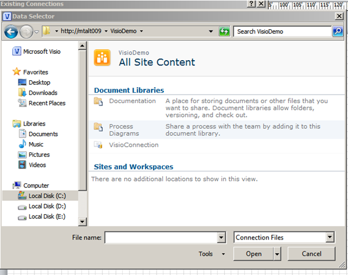Click navigation pane scroll down arrow
Viewport: 348px width, 275px height.
click(83, 221)
